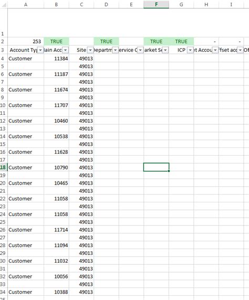Screen dimensions: 249x300
Task: Click site value 49013 in row 19
Action: tap(86, 175)
